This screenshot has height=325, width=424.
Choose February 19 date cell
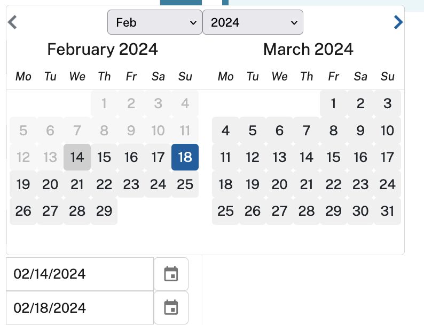[23, 184]
